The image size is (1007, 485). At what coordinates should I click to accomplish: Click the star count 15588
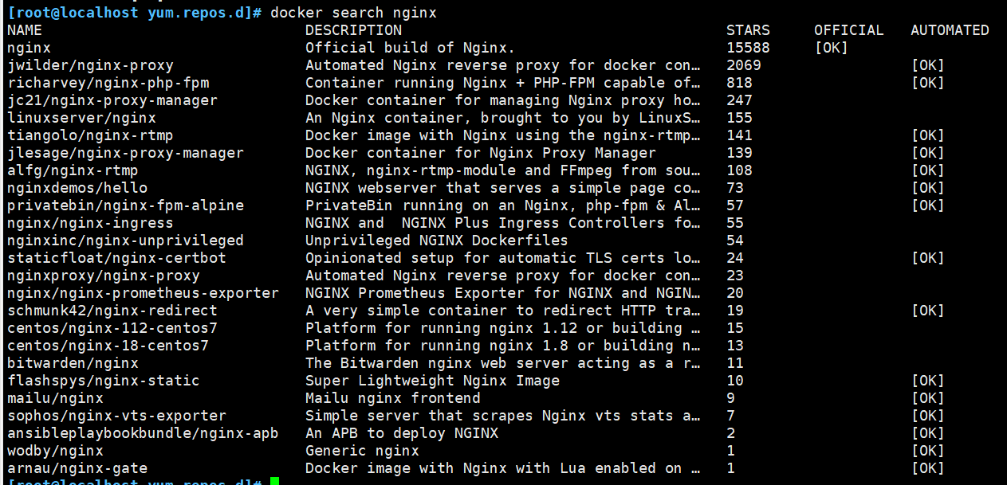pos(748,48)
